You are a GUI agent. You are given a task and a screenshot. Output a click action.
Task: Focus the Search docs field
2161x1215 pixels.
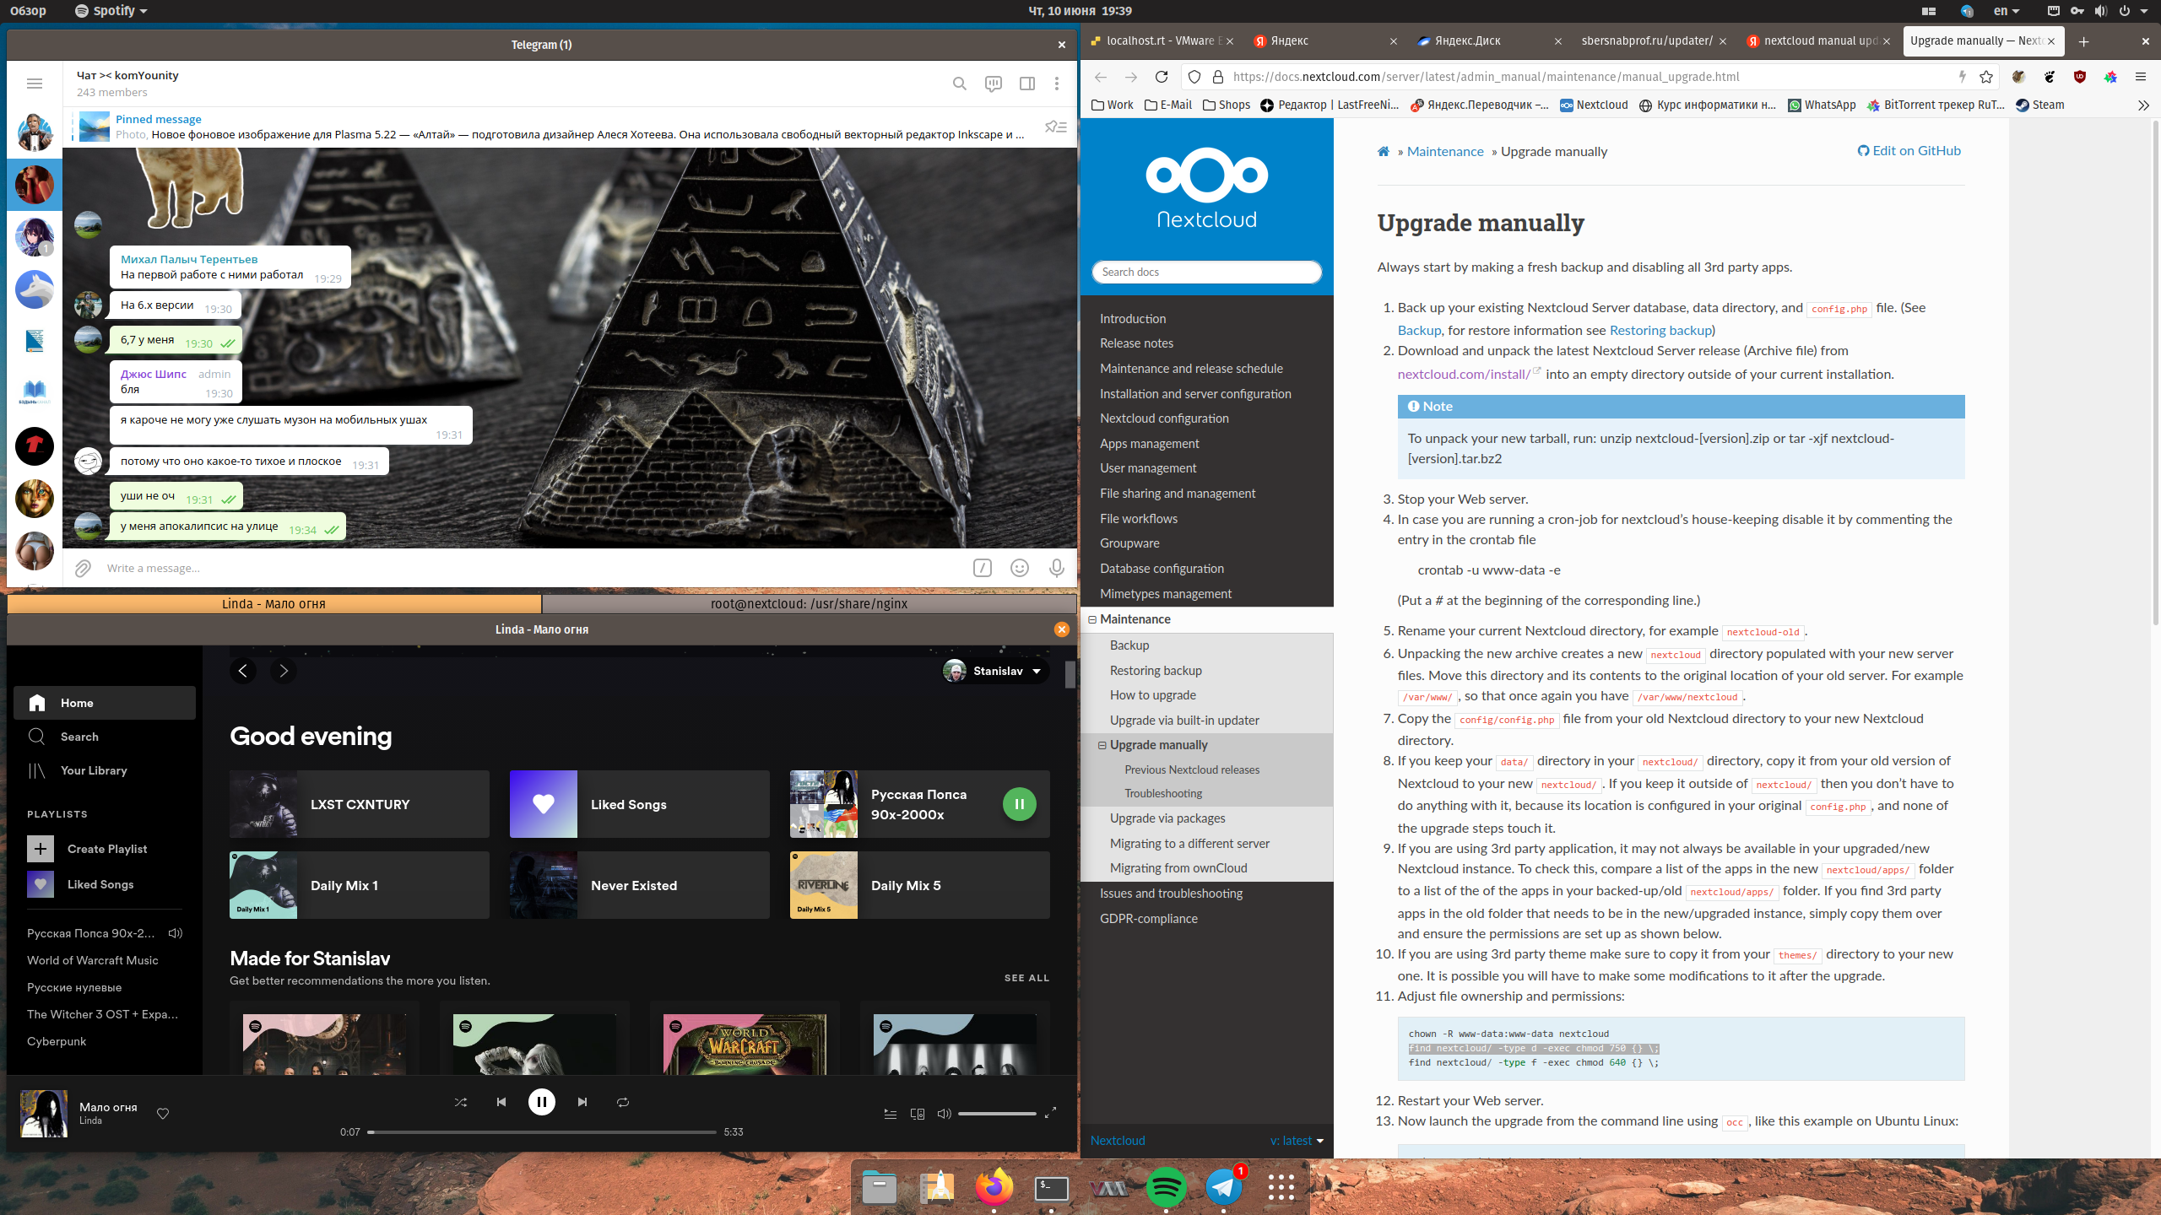(x=1206, y=272)
